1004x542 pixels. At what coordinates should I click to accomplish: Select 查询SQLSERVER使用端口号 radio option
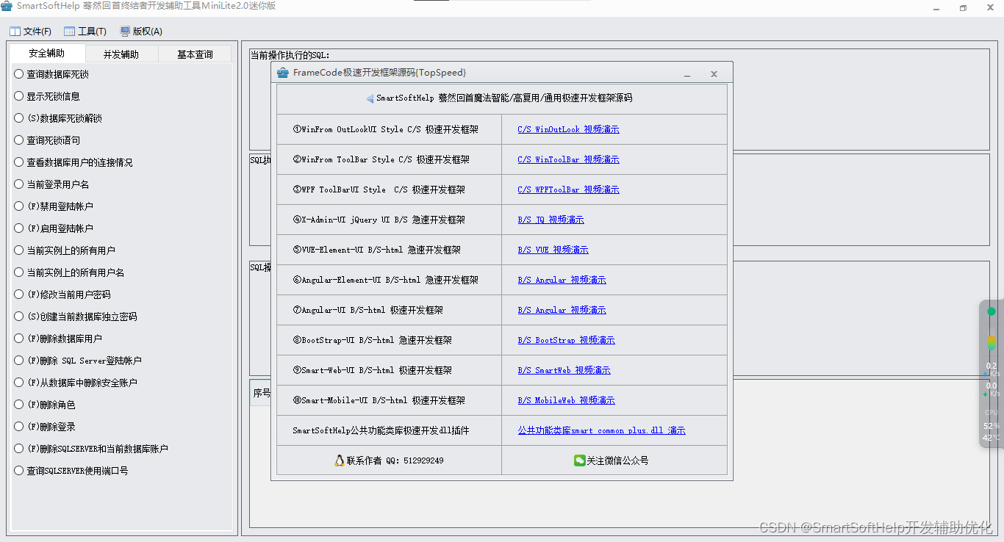point(71,471)
